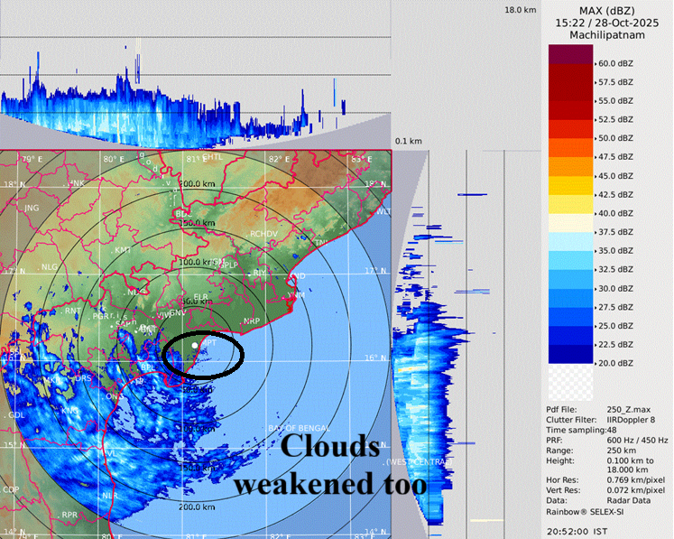This screenshot has height=539, width=674.
Task: Select the 50.0 dBZ orange-red legend swatch
Action: 571,138
